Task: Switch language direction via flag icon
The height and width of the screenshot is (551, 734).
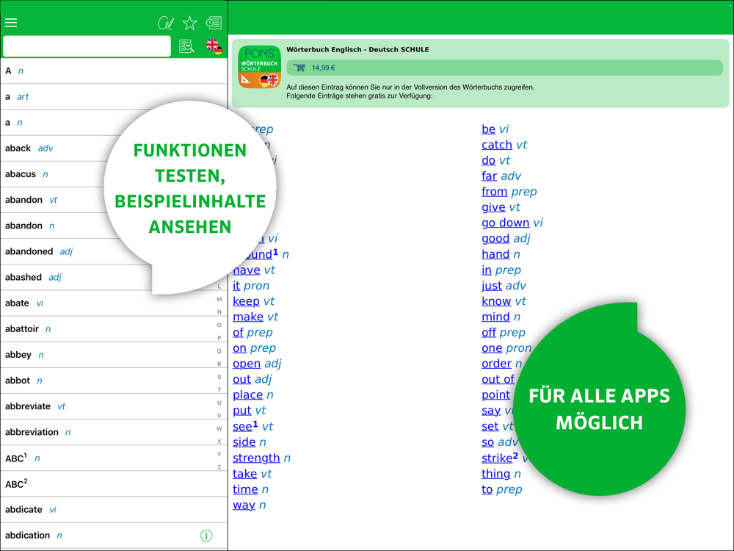Action: [214, 46]
